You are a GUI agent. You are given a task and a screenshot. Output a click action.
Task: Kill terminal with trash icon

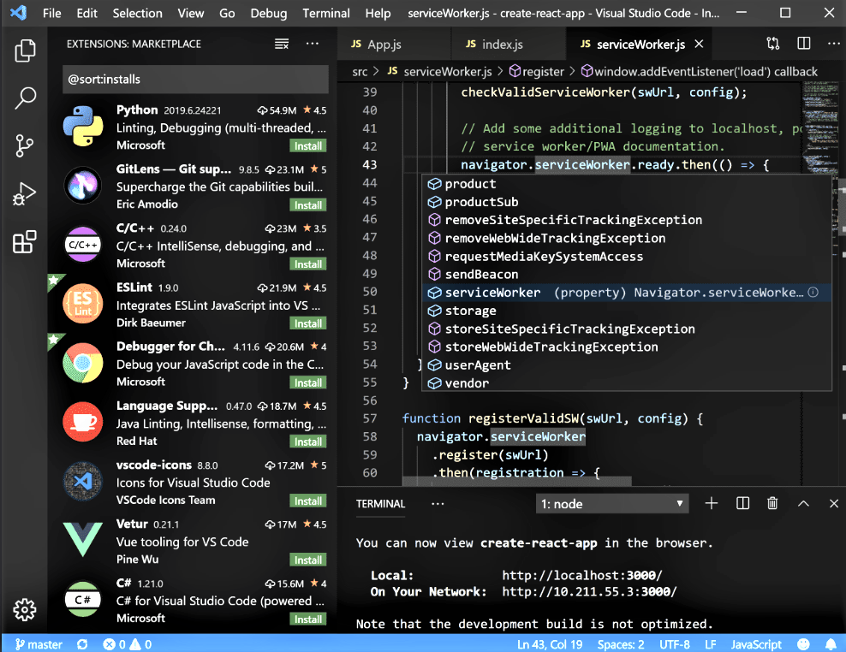772,503
